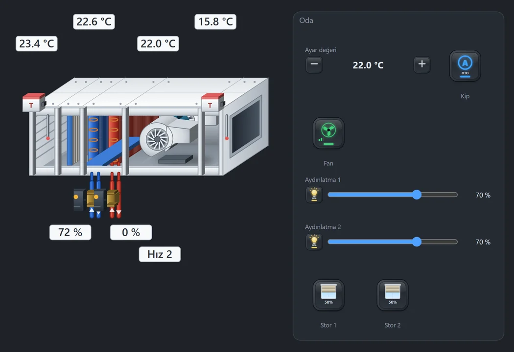Click the 72 % cooling valve value
514x352 pixels.
point(70,232)
